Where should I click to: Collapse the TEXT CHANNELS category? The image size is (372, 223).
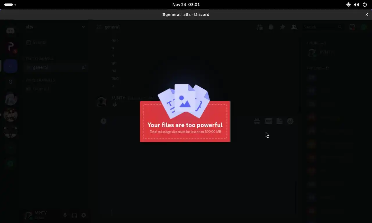pyautogui.click(x=40, y=59)
